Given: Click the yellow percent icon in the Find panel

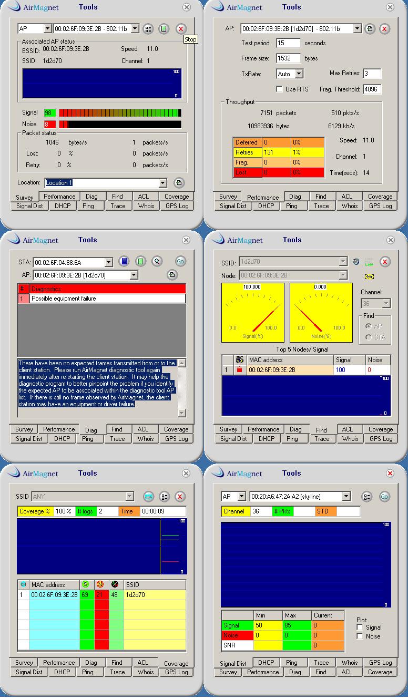Looking at the screenshot, I should (369, 276).
